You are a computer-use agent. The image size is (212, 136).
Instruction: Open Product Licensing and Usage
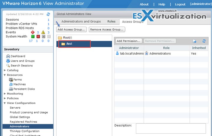pos(29,112)
